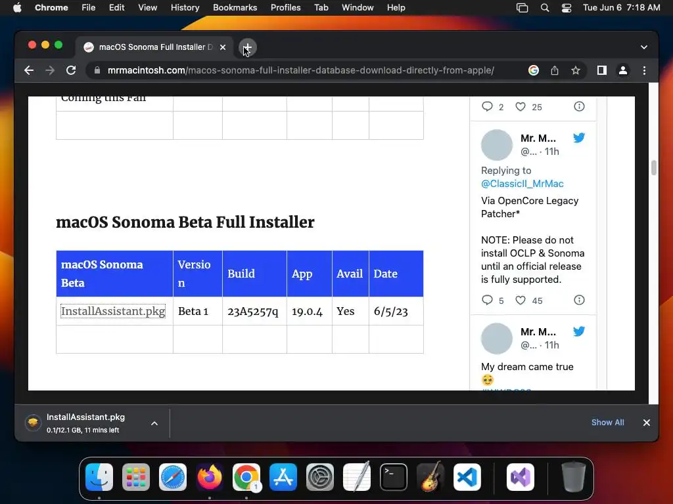This screenshot has width=673, height=504.
Task: Share this page via share icon
Action: tap(555, 70)
